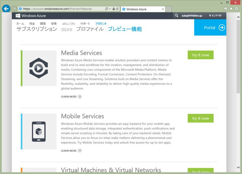
Task: Select the プレビュー機能 tab
Action: click(125, 29)
